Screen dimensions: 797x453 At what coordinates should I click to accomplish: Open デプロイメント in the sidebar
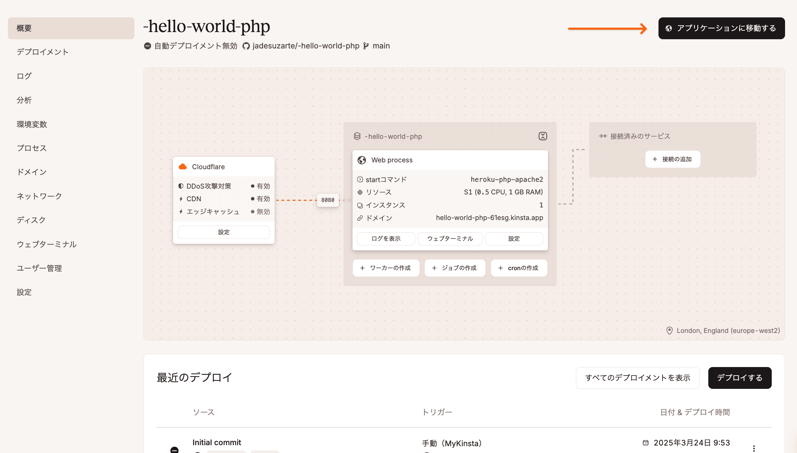[x=43, y=52]
